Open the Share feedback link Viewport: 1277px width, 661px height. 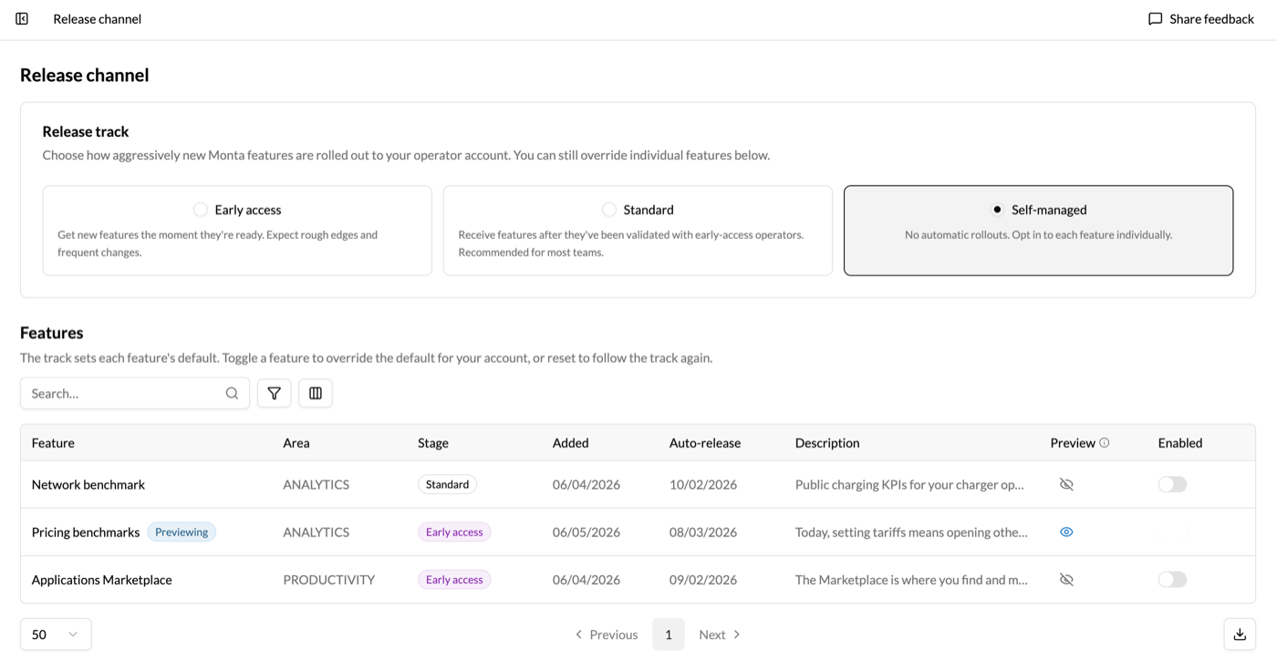1201,18
